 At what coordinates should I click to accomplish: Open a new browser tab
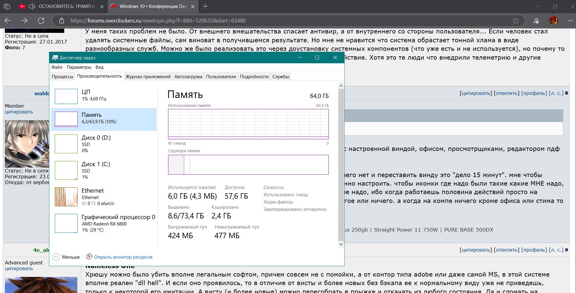point(205,6)
